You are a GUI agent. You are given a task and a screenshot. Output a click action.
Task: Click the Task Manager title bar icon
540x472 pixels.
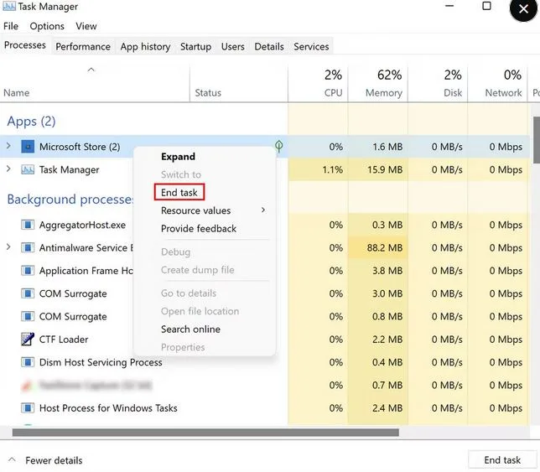coord(9,7)
